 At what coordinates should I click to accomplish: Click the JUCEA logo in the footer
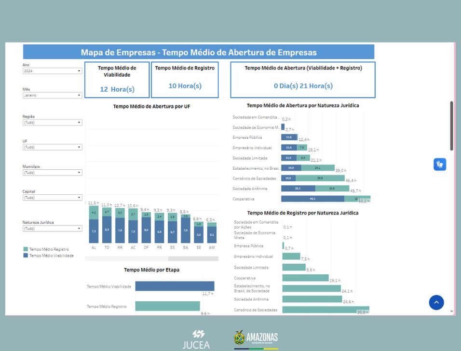click(196, 339)
